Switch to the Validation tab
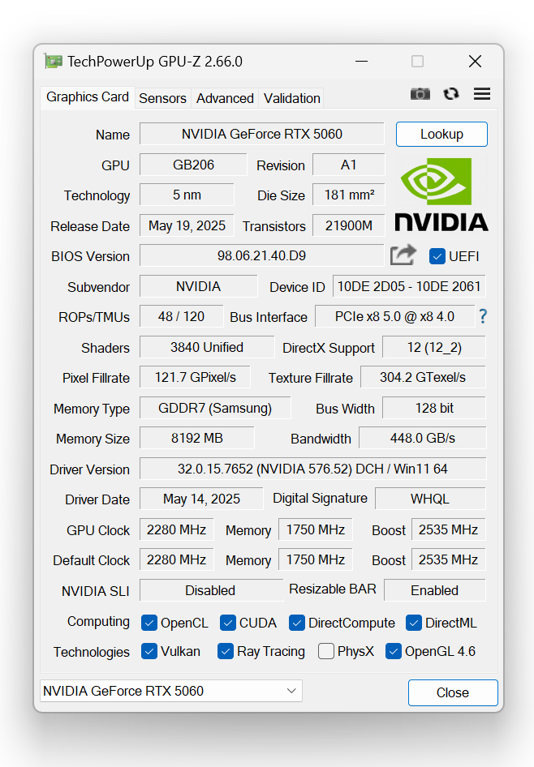Viewport: 534px width, 767px height. point(291,98)
